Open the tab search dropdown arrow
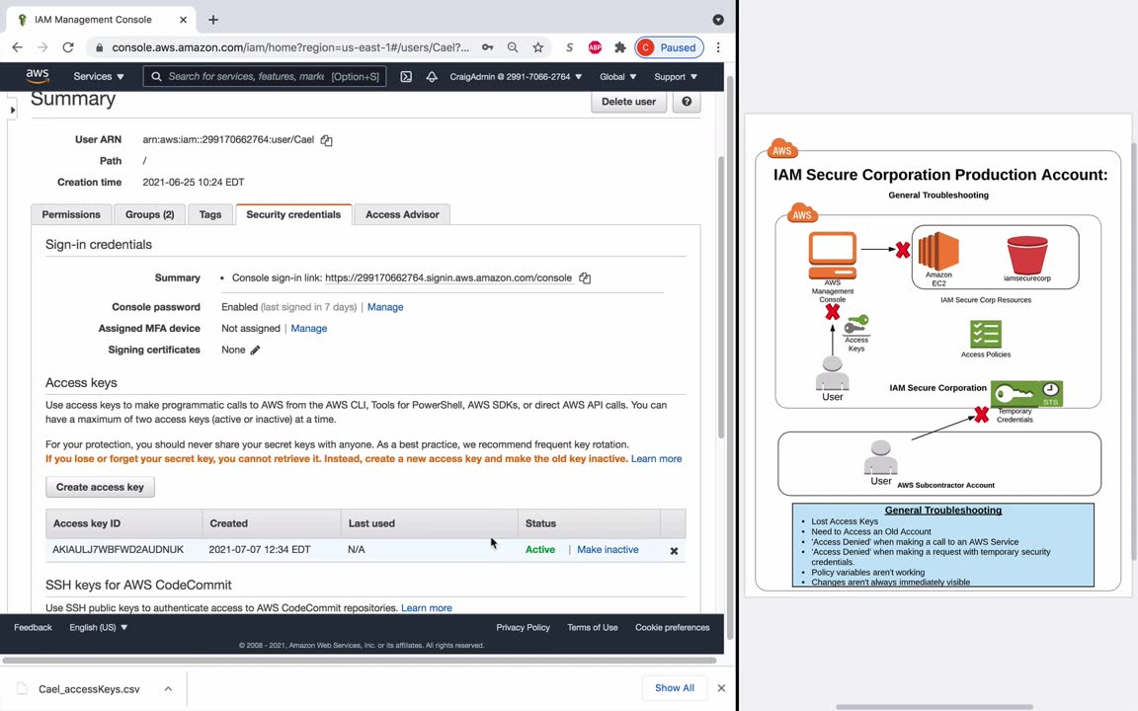This screenshot has width=1138, height=711. tap(718, 20)
